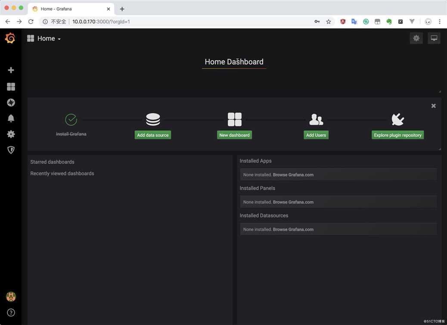The image size is (447, 325).
Task: Click the users icon above Add Users
Action: coord(316,120)
